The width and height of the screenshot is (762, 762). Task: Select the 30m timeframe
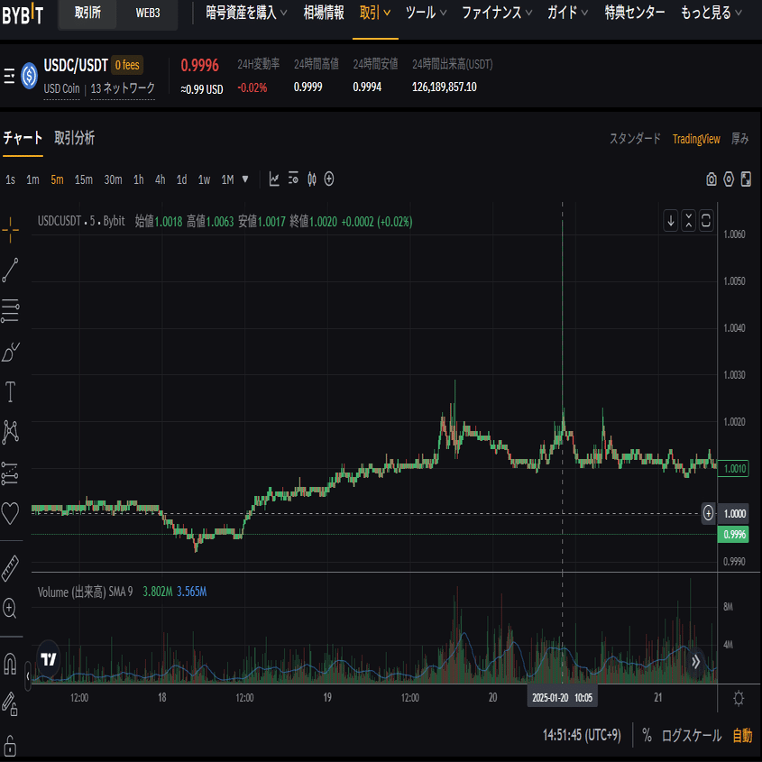114,179
